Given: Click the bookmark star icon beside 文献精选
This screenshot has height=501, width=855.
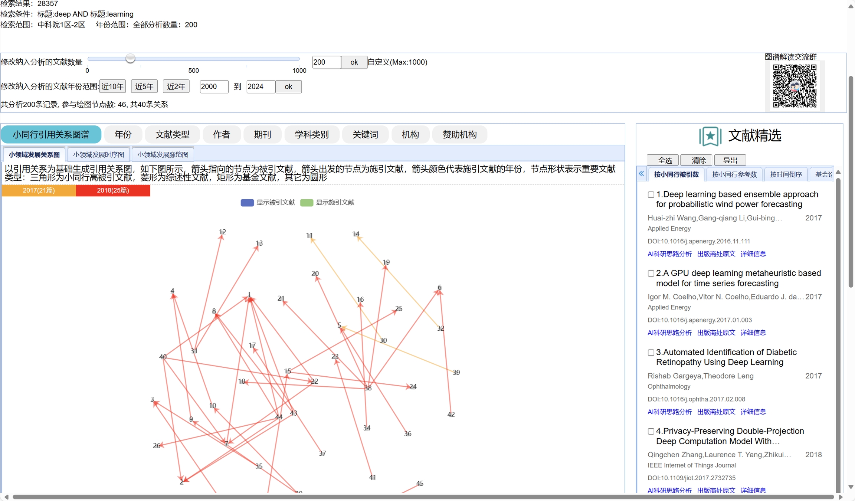Looking at the screenshot, I should pyautogui.click(x=710, y=136).
